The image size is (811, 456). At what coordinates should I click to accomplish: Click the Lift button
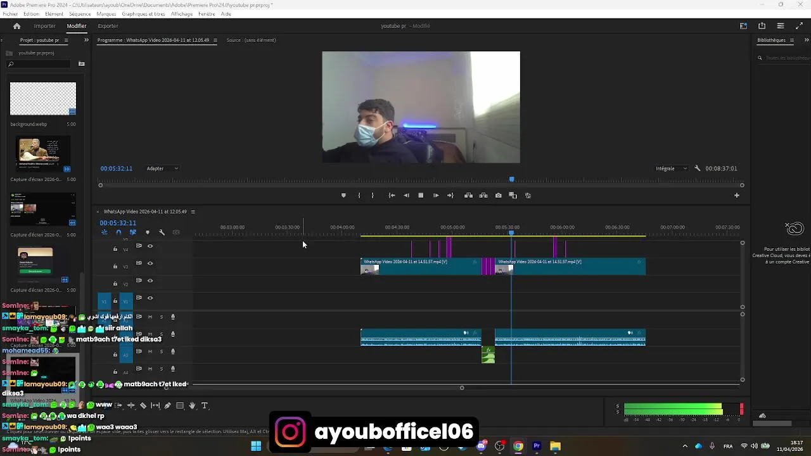468,195
